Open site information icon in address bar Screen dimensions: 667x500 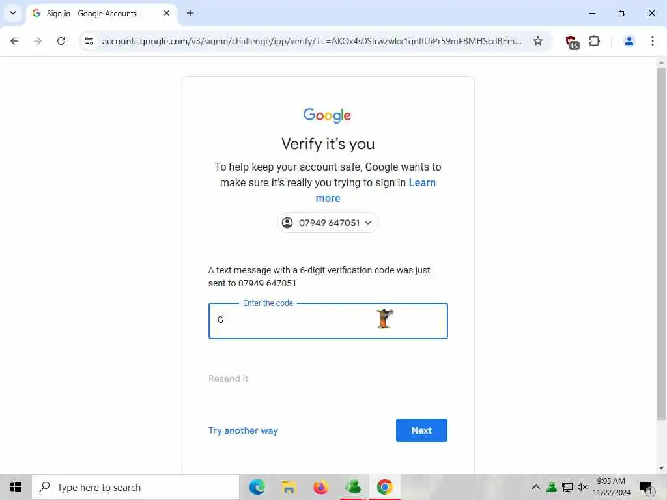pos(89,41)
